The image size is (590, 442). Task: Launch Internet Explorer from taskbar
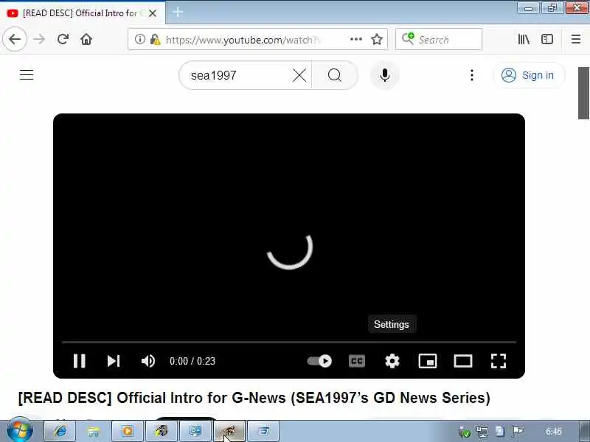(60, 431)
